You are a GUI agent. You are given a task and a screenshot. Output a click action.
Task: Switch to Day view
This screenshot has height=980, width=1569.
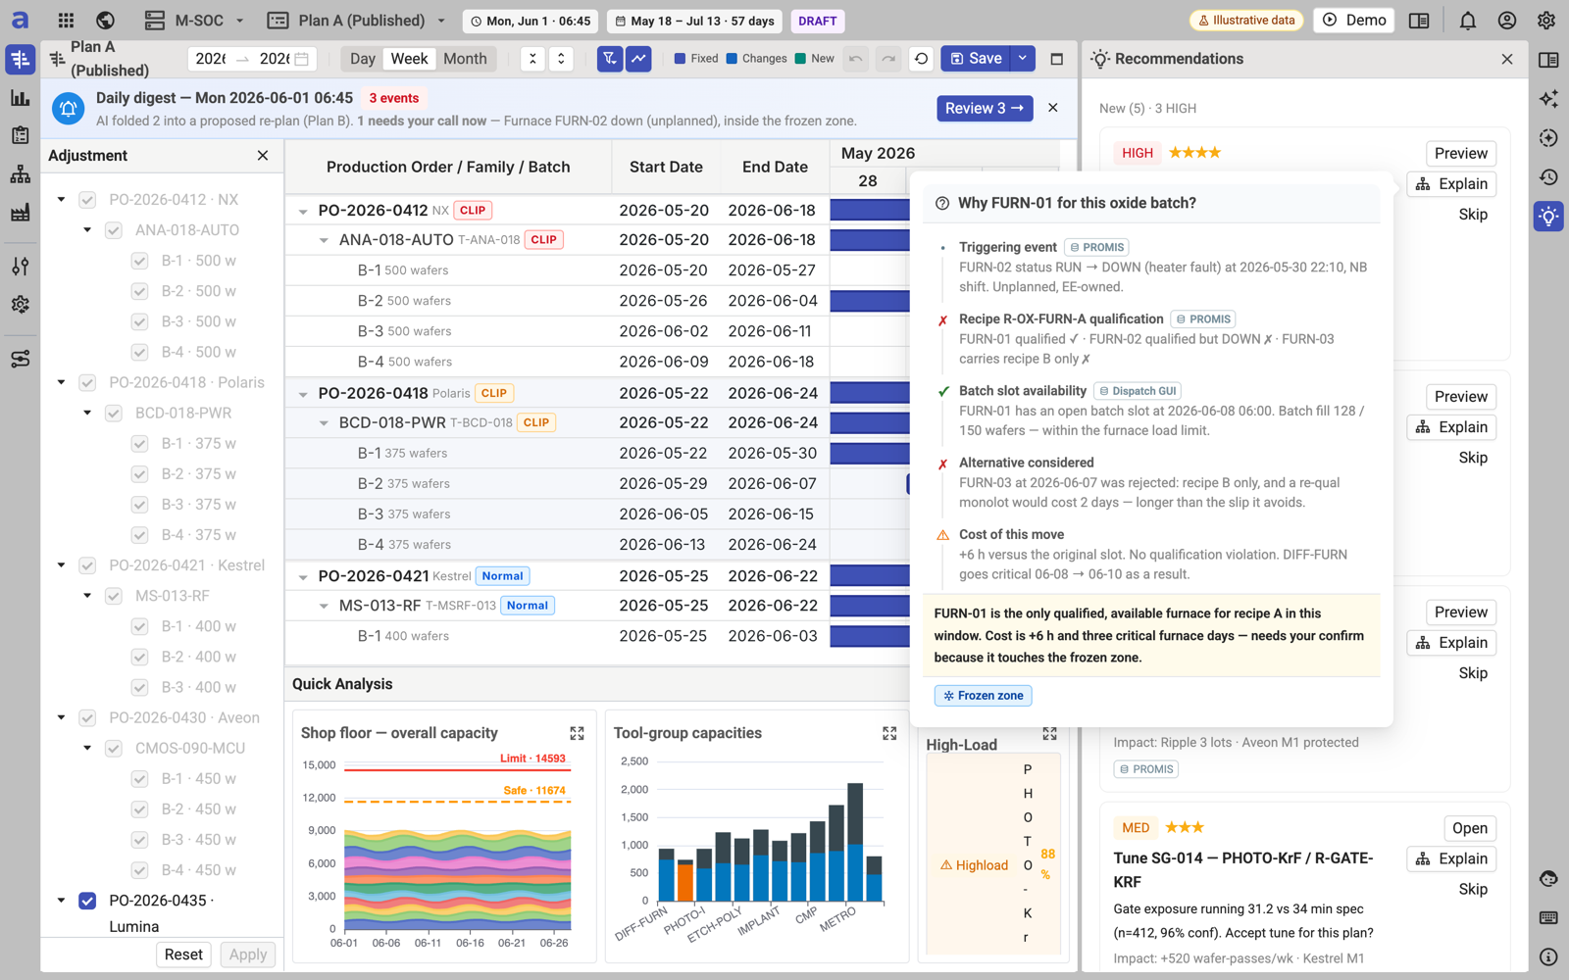(363, 59)
